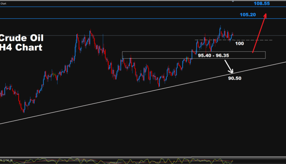286x164 pixels.
Task: Click the 'H4 Chart' title text
Action: click(x=21, y=48)
